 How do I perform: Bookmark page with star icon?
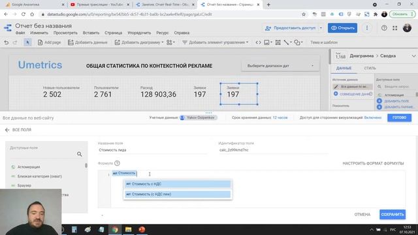303,14
